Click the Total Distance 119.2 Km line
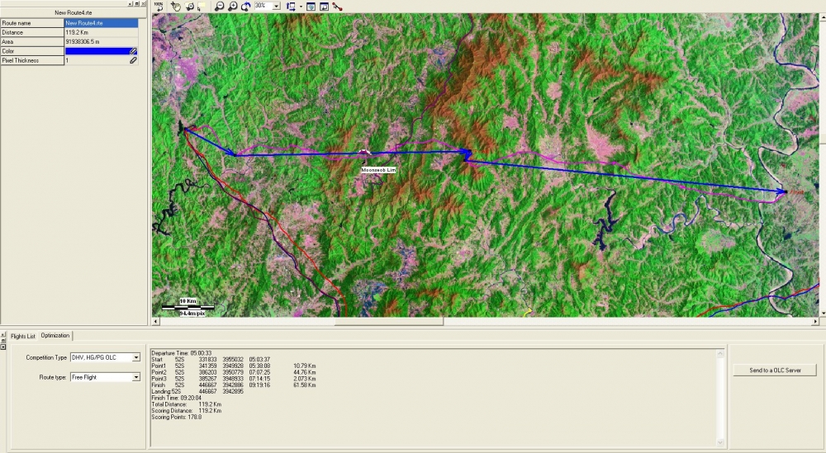 [x=186, y=404]
